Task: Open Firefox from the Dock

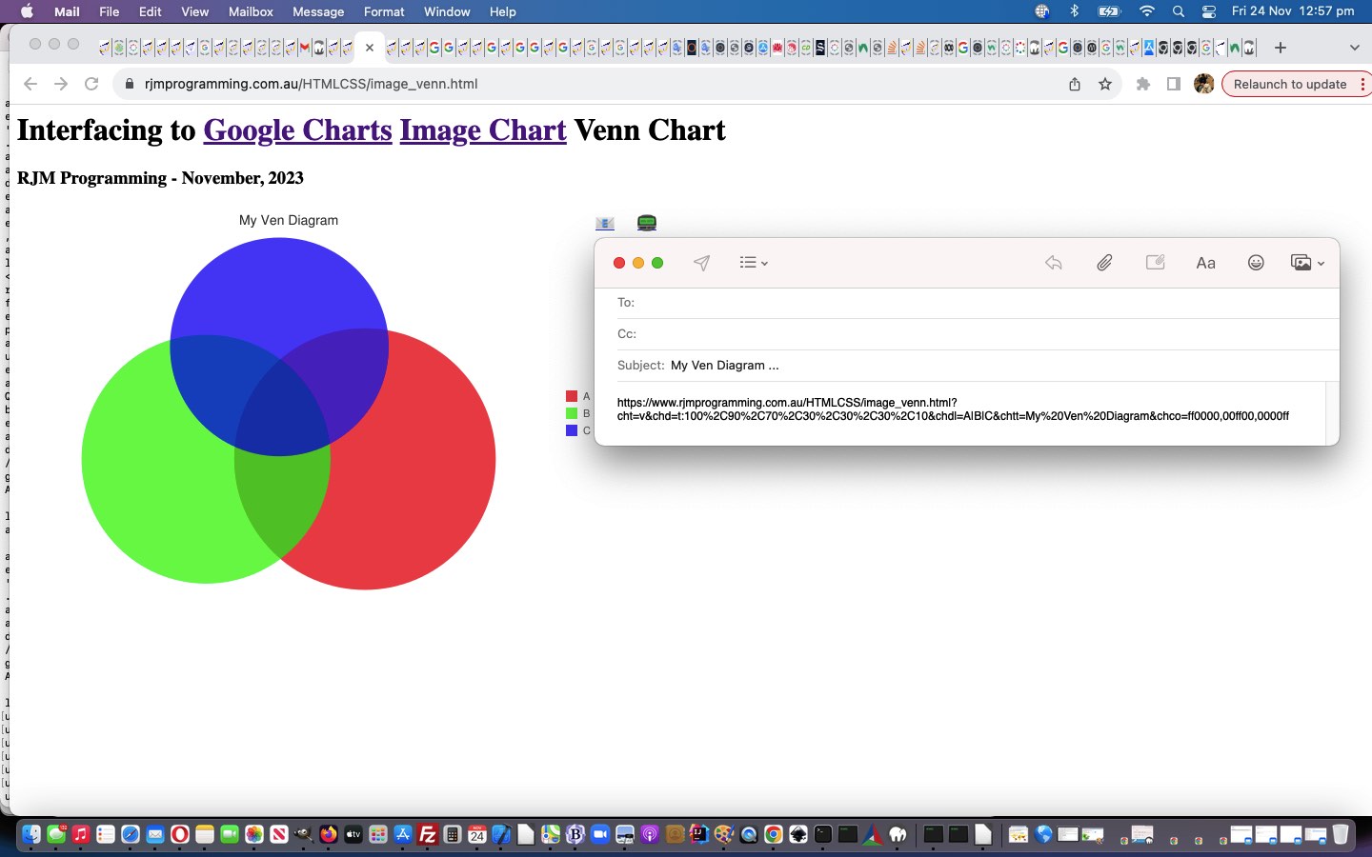Action: pyautogui.click(x=329, y=835)
